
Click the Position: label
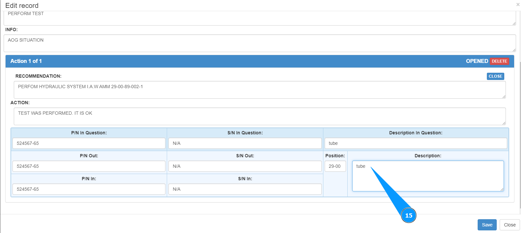[335, 156]
